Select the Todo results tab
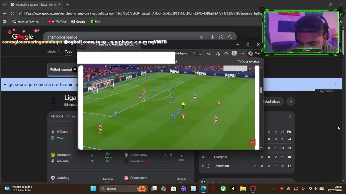Screen dimensions: 346x194 tap(69, 51)
